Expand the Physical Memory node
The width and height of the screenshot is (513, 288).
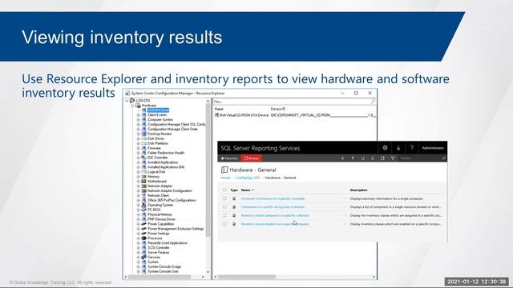138,214
